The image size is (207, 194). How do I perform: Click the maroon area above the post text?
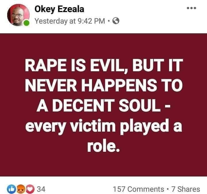pyautogui.click(x=103, y=45)
